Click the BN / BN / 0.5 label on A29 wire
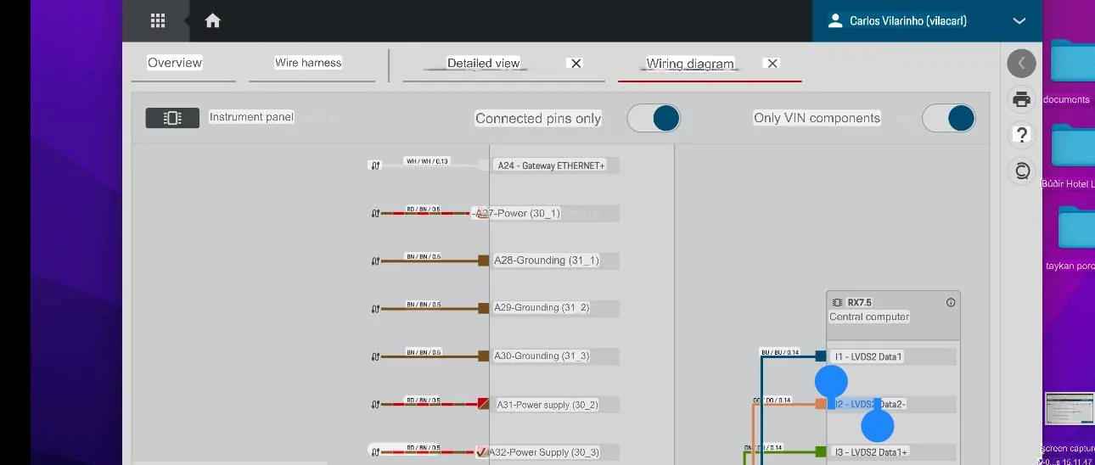Image resolution: width=1095 pixels, height=465 pixels. (423, 304)
